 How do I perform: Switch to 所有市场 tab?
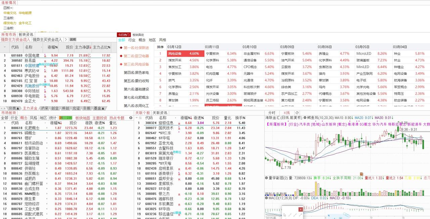click(9, 35)
